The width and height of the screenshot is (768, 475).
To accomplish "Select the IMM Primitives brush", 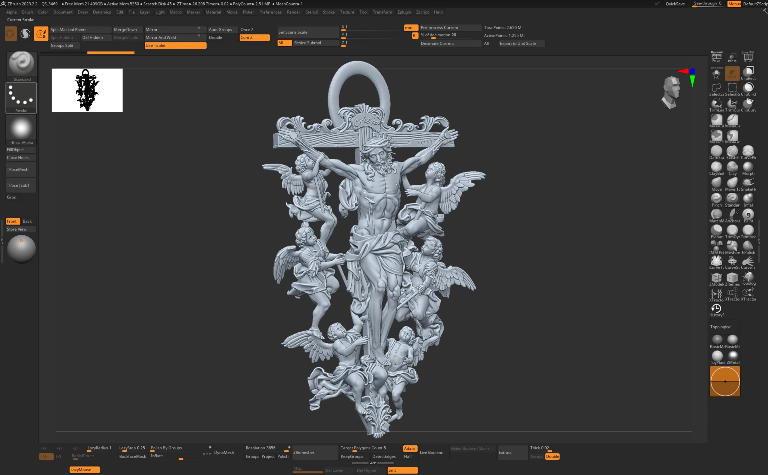I will tap(716, 247).
